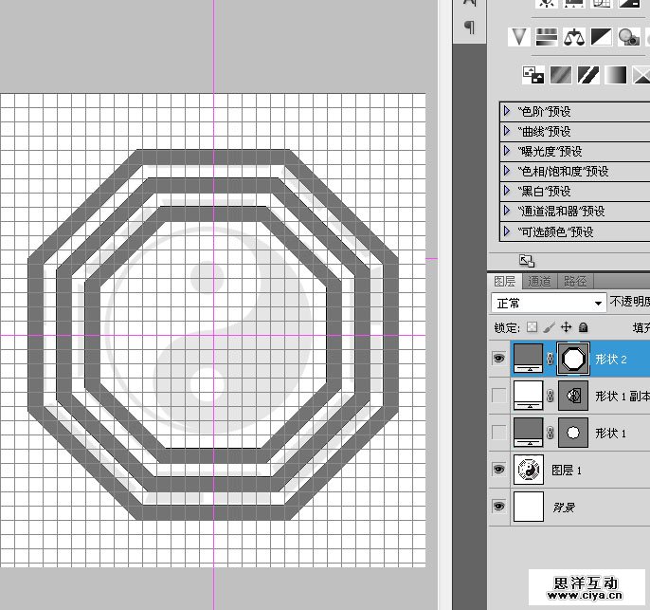Open the paragraph panel pilcrow icon
This screenshot has height=610, width=650.
[x=468, y=28]
